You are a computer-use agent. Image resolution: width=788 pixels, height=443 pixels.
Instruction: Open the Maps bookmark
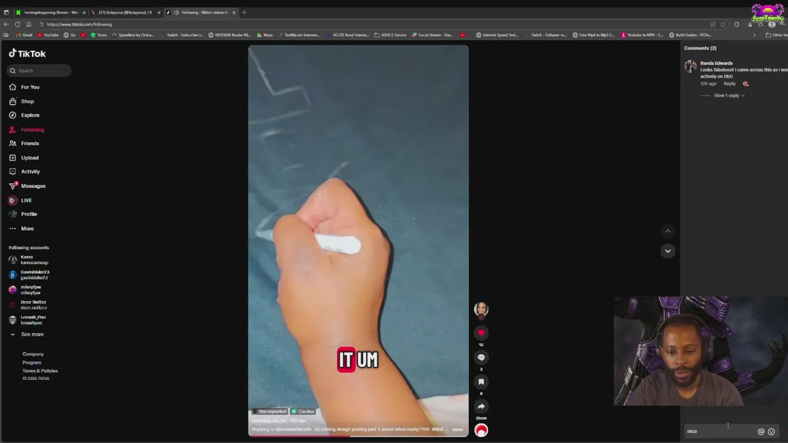[265, 35]
